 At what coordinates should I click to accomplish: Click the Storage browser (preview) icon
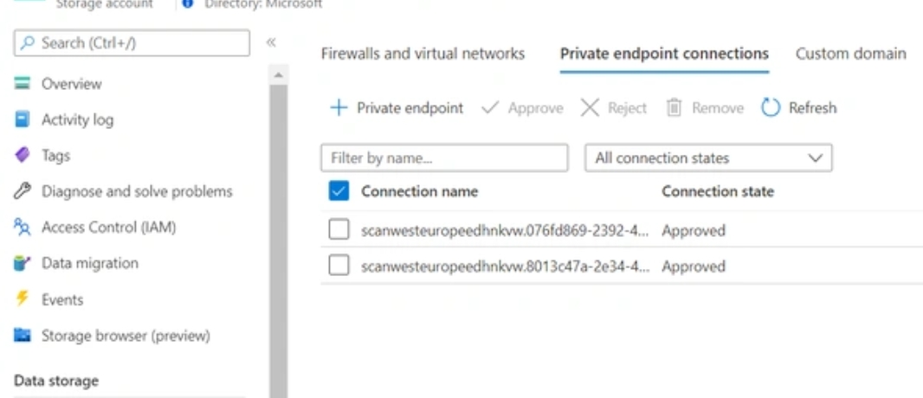click(x=23, y=336)
